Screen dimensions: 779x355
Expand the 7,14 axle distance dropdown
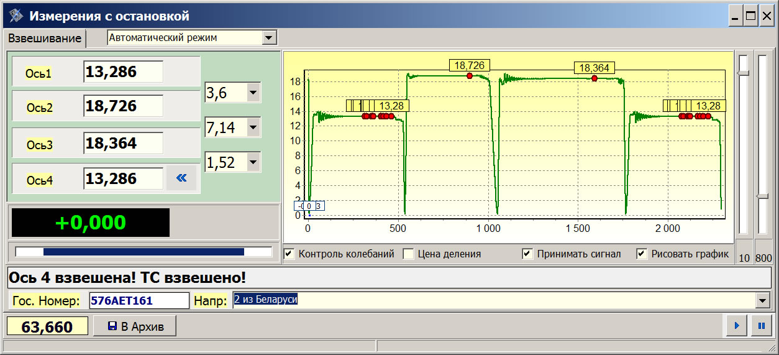click(253, 128)
